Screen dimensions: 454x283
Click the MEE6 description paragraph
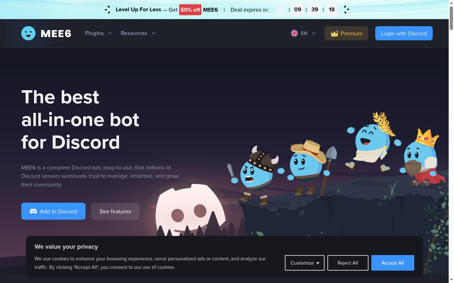coord(100,176)
